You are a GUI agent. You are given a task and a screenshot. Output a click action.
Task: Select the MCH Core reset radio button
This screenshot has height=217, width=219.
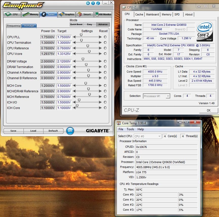(105, 85)
